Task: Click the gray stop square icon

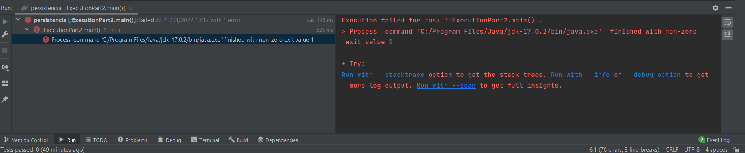Action: click(x=5, y=50)
